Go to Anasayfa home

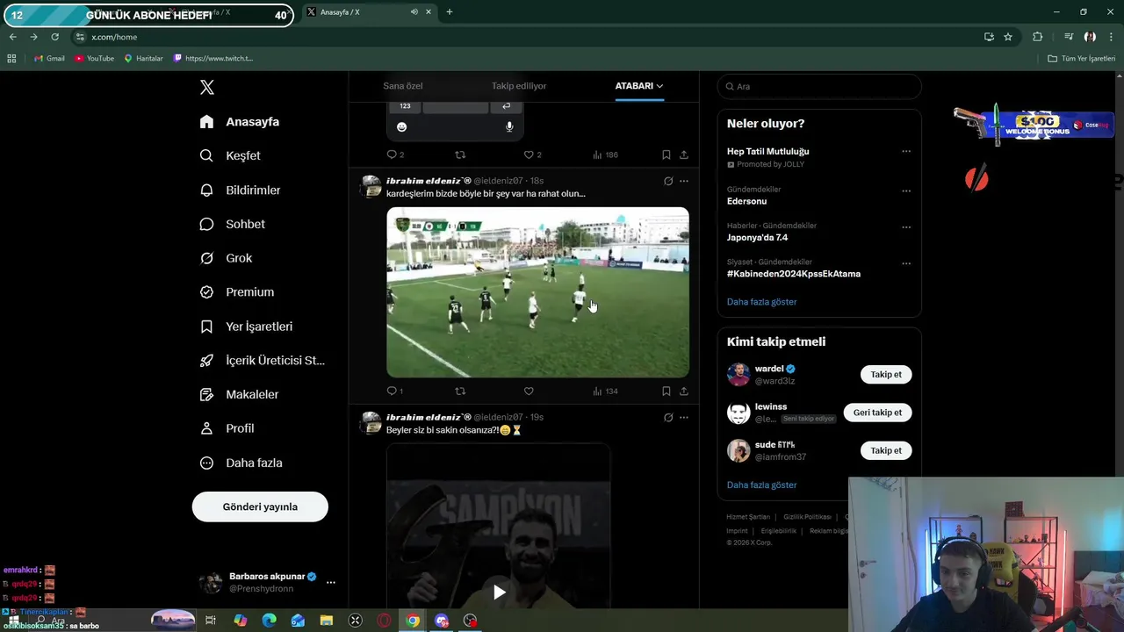(x=239, y=121)
